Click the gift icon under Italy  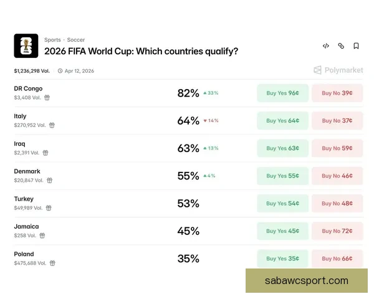coord(52,125)
